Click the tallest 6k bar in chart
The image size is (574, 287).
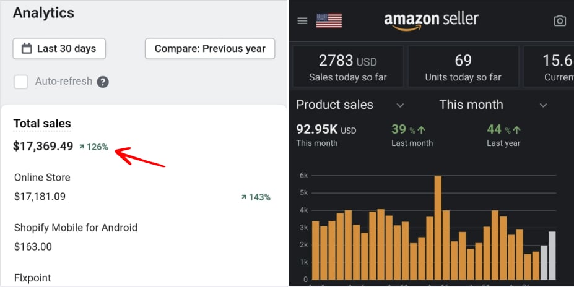click(x=438, y=228)
